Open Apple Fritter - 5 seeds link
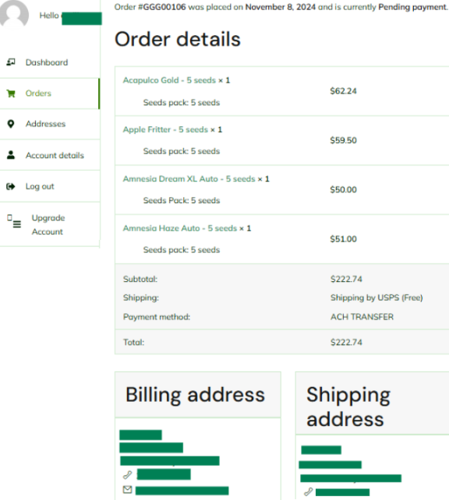449x500 pixels. [165, 130]
